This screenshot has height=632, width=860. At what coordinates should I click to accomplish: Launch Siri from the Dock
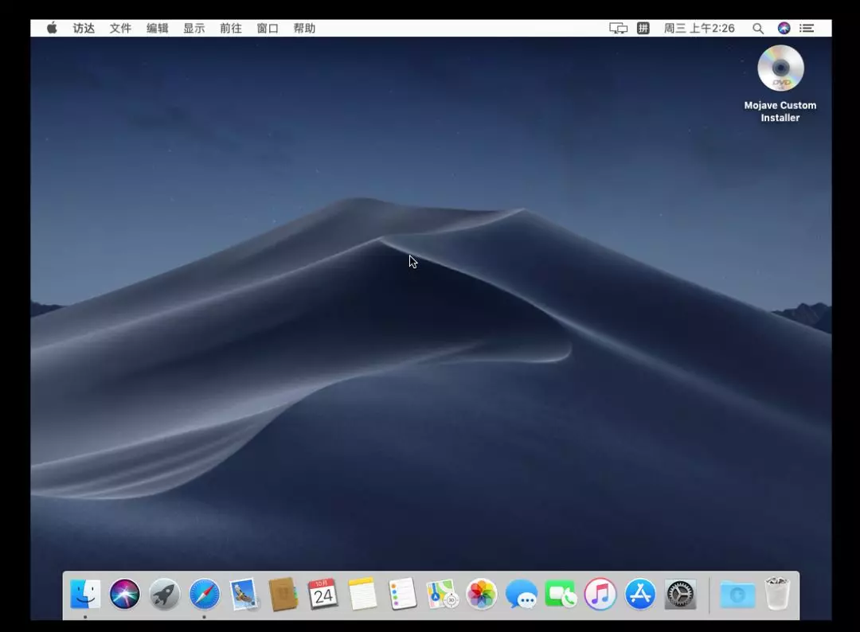pyautogui.click(x=124, y=594)
